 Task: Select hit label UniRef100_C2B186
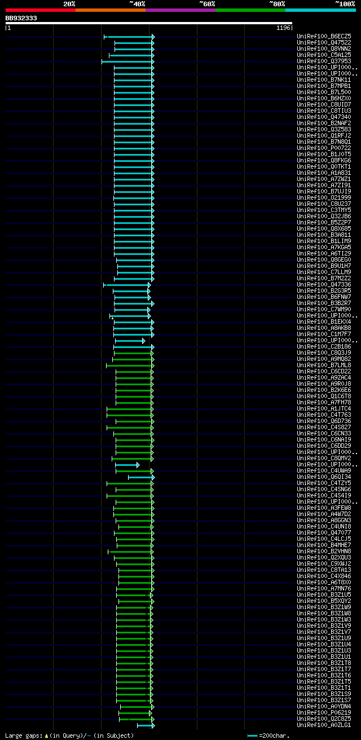tap(324, 346)
